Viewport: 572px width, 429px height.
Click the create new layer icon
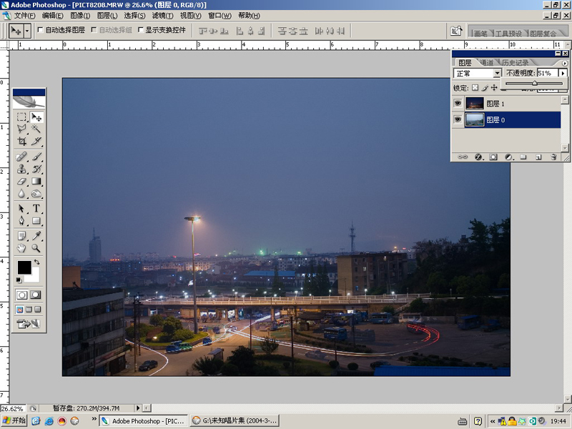538,157
